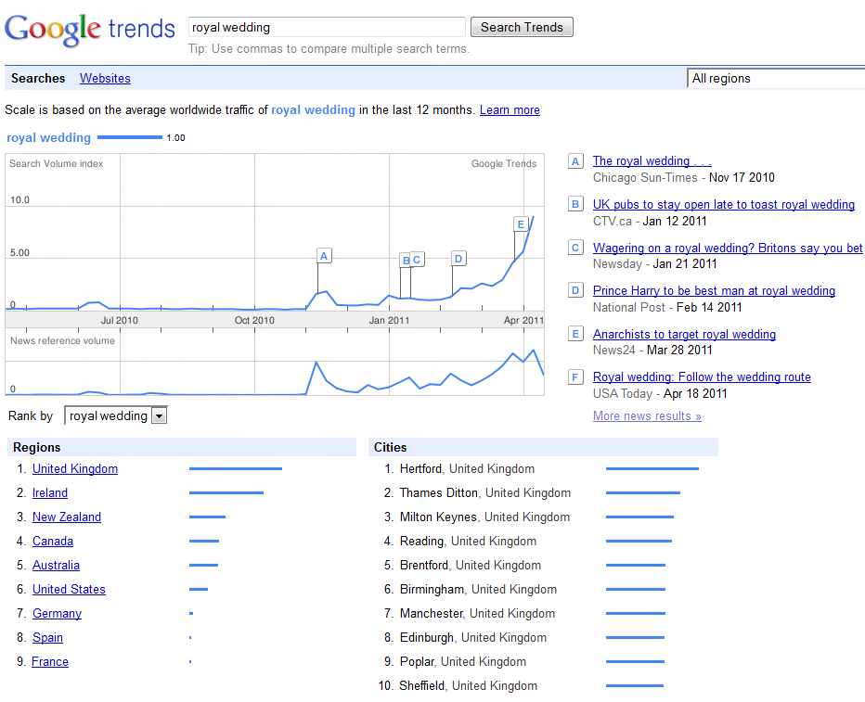Click news marker F in the legend
Viewport: 865px width, 702px height.
(x=575, y=377)
